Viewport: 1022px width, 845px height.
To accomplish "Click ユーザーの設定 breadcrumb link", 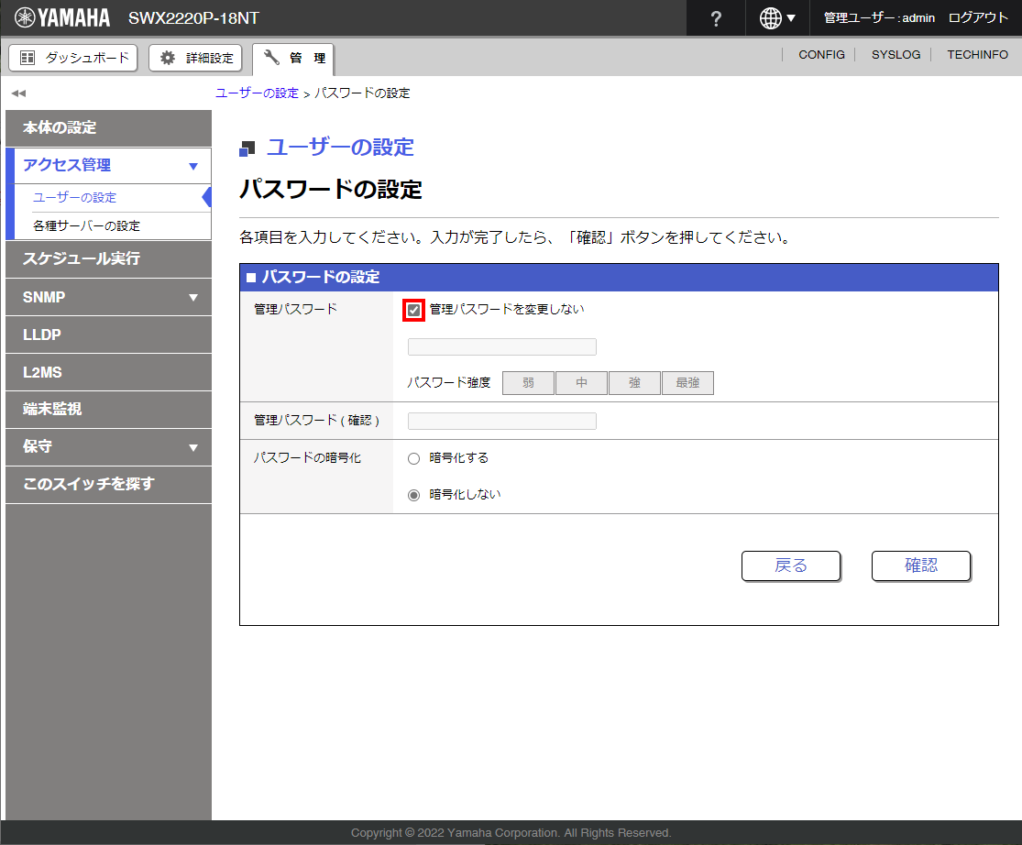I will tap(257, 93).
